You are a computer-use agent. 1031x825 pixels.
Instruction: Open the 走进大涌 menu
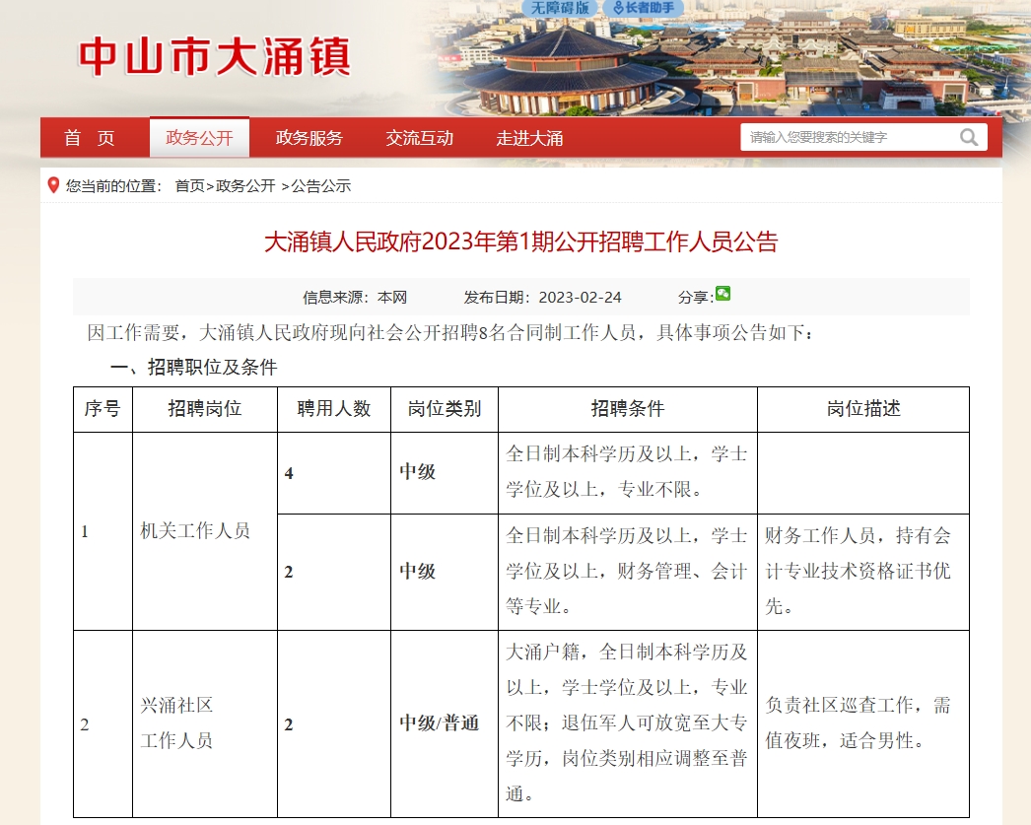click(528, 137)
